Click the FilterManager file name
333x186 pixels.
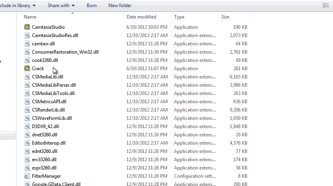[x=46, y=176]
